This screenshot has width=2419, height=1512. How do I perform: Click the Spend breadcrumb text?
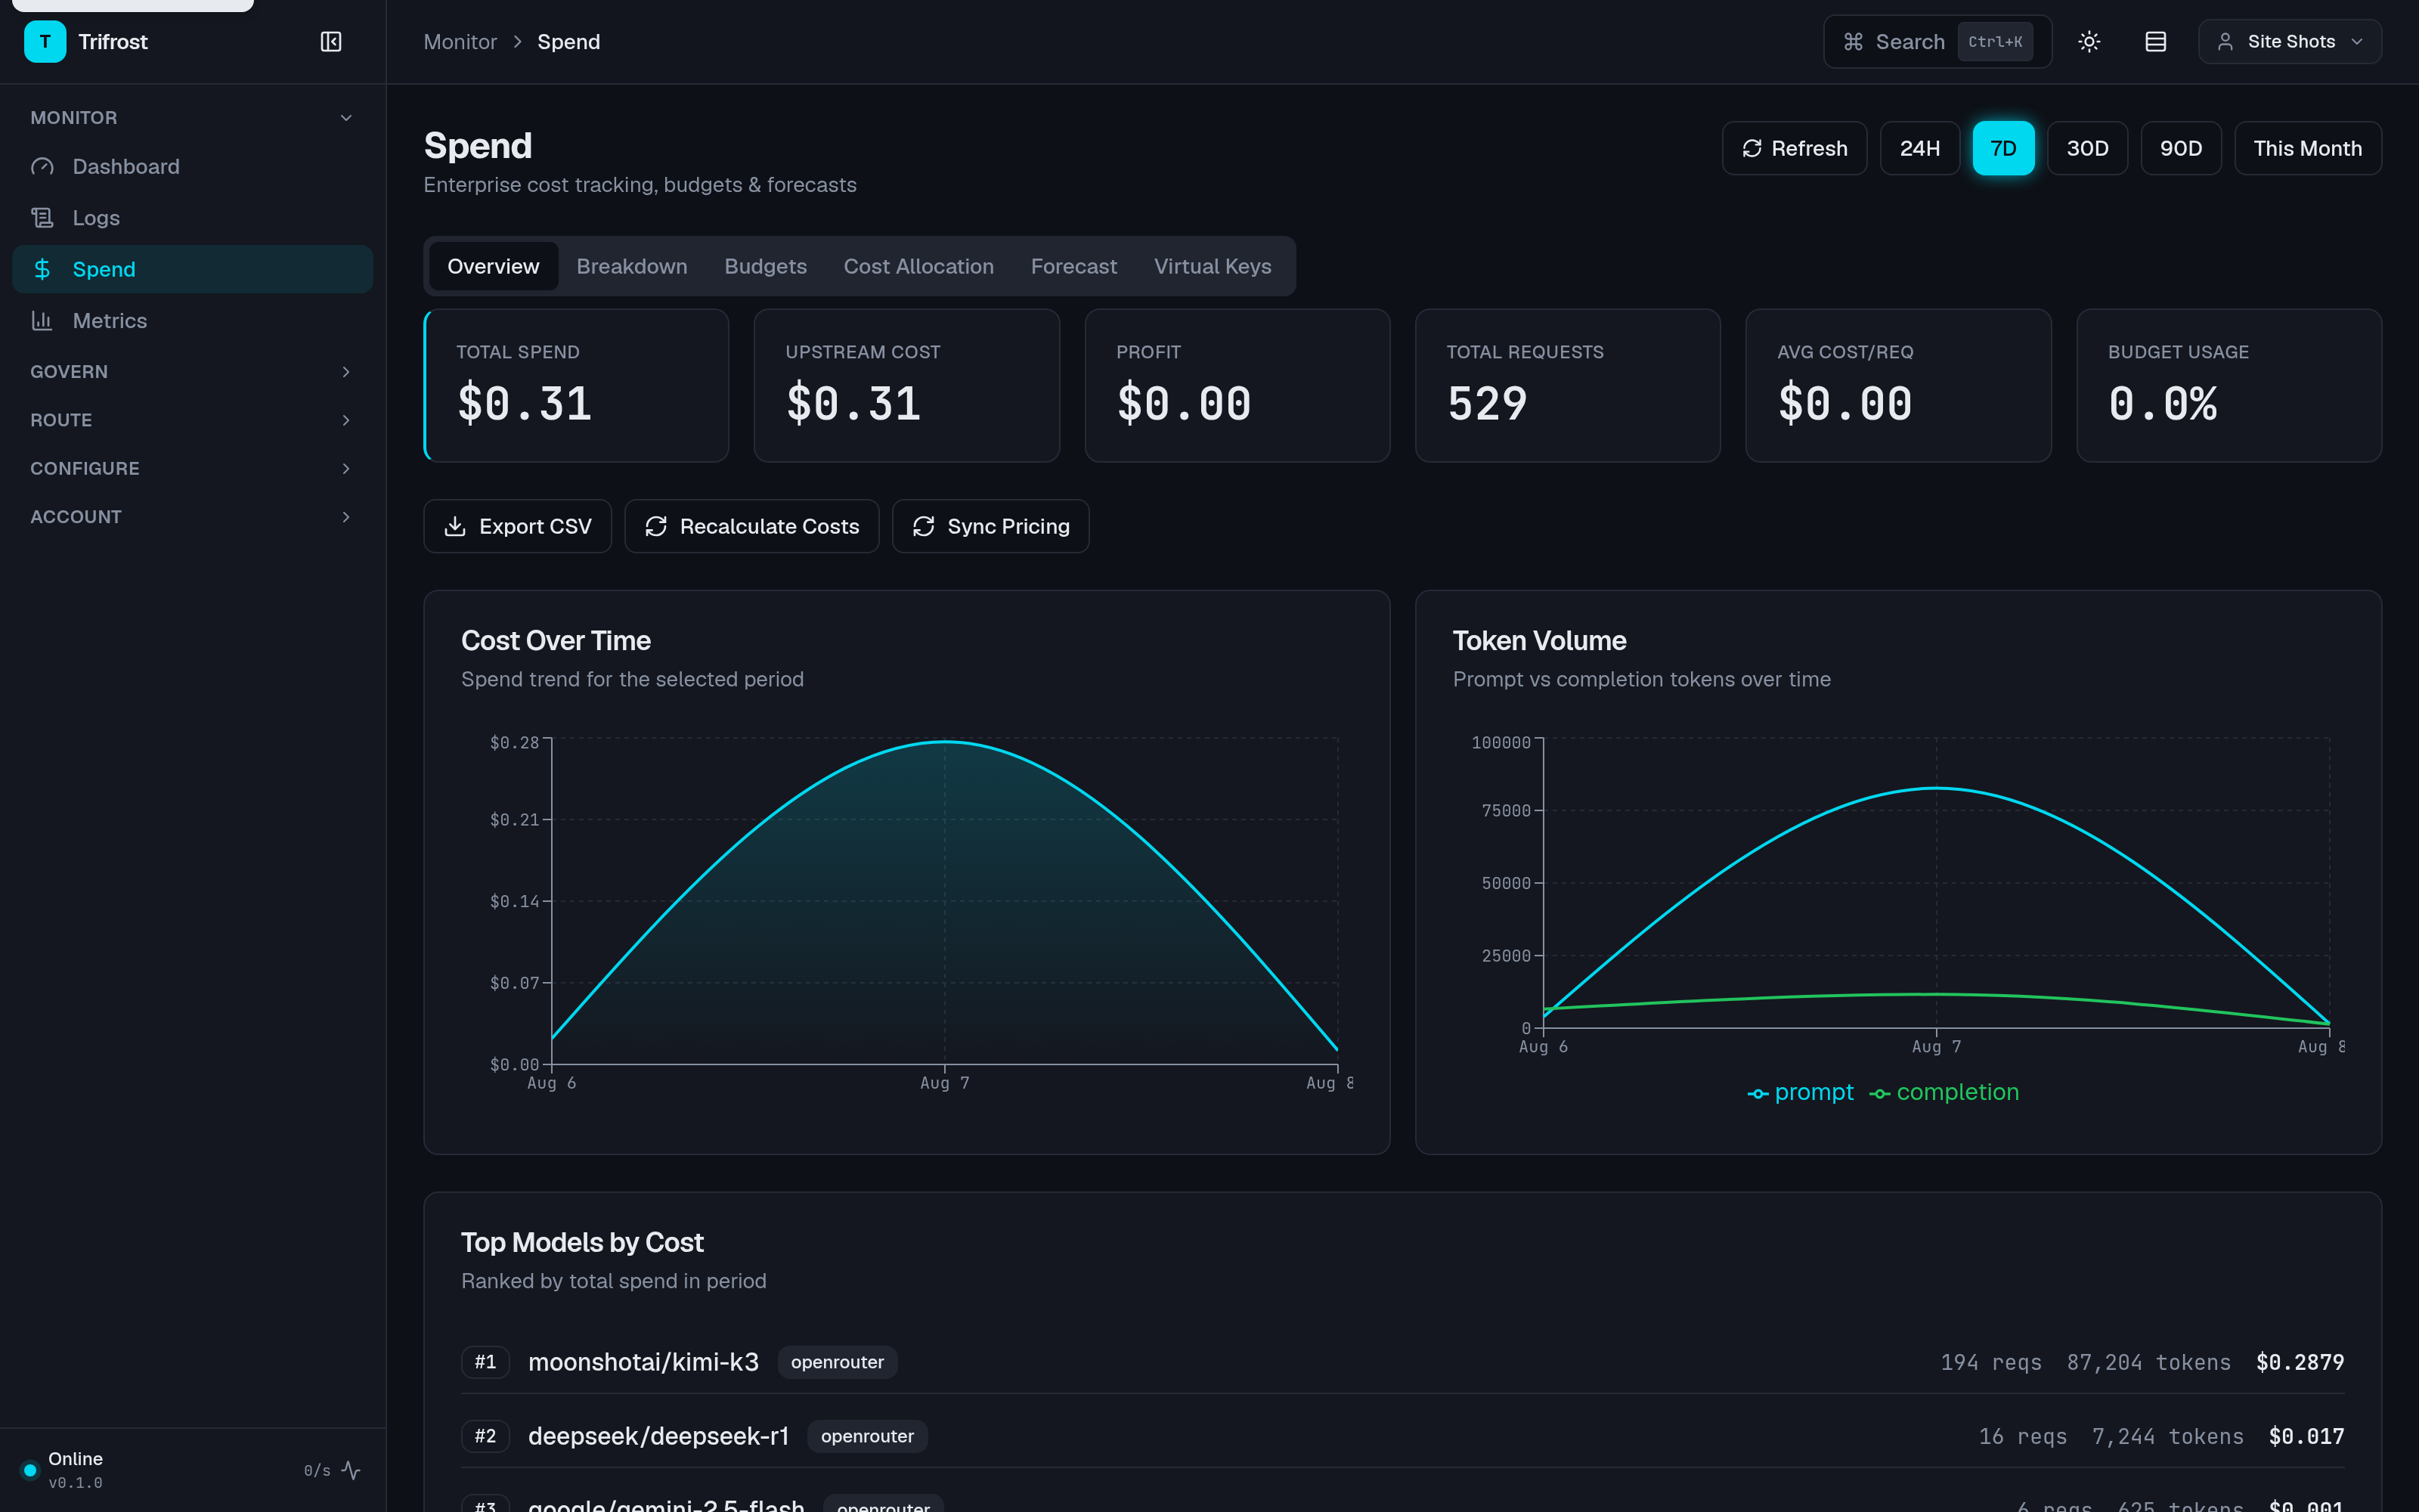tap(568, 42)
